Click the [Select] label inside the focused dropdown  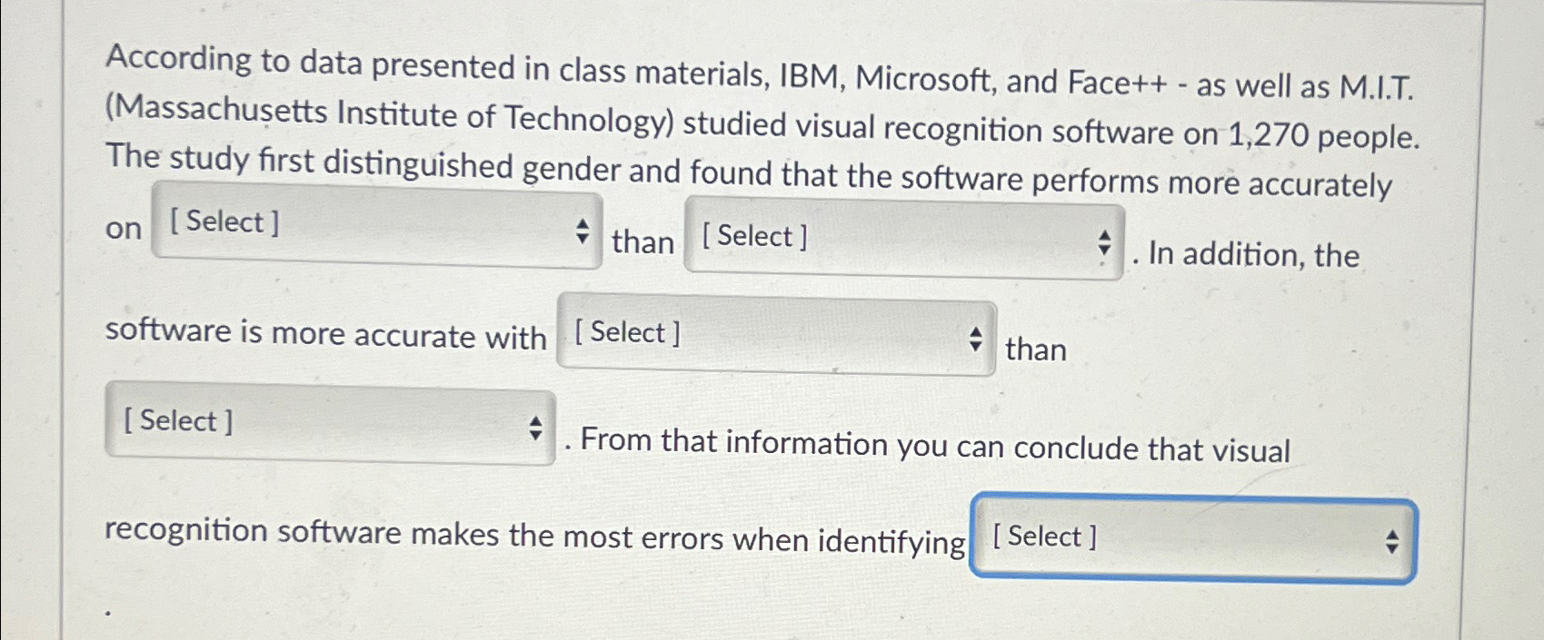click(x=1047, y=536)
